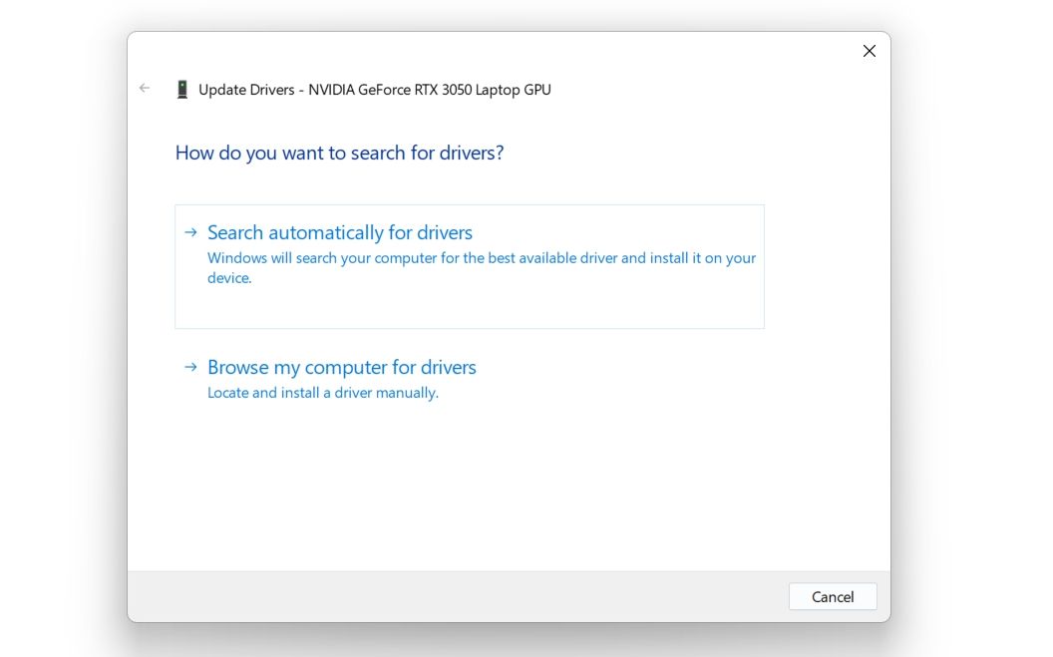Click the 'How do you want to search for drivers?' heading
1053x657 pixels.
coord(339,153)
